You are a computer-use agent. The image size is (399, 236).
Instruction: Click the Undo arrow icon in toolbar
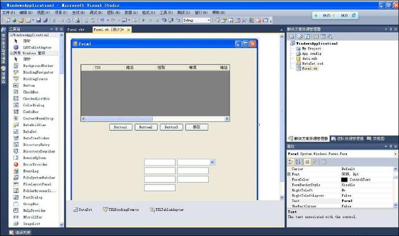(102, 20)
